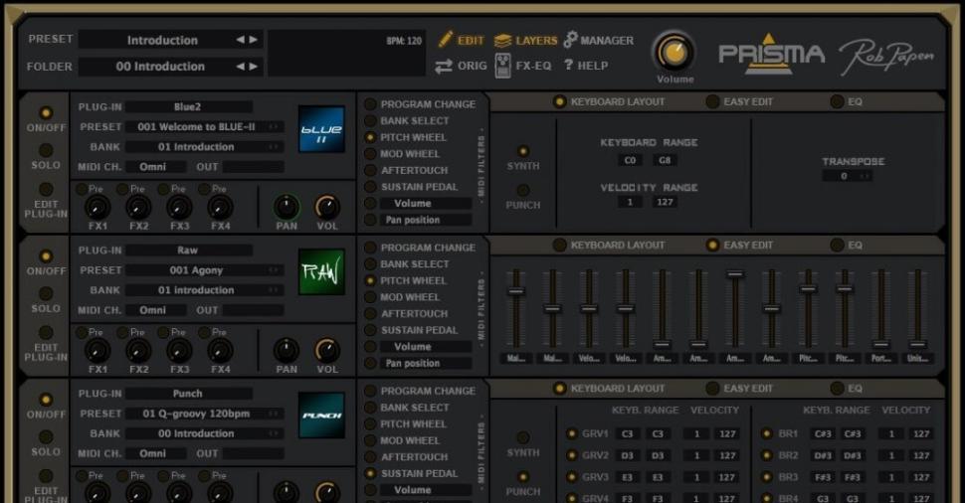Click the Transpose value field

pyautogui.click(x=847, y=176)
